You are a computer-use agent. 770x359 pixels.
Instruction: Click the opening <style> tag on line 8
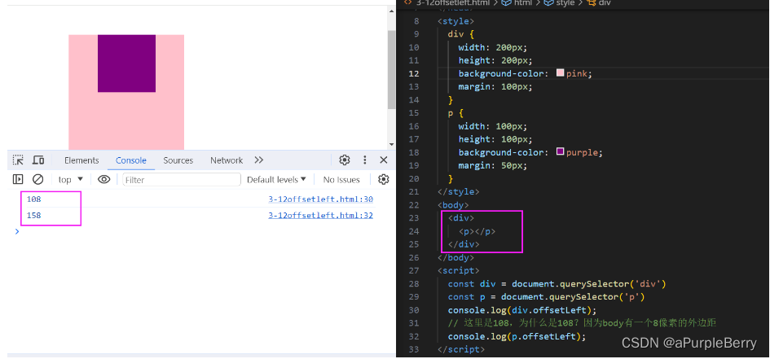(x=455, y=21)
